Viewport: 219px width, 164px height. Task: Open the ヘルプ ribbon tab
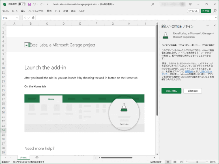click(82, 11)
